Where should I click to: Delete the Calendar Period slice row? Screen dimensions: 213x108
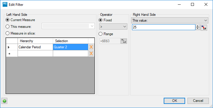tap(91, 47)
